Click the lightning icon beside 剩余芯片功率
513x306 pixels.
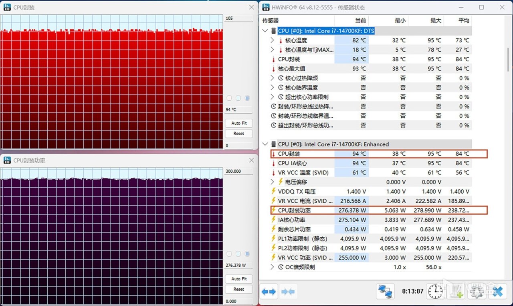pyautogui.click(x=274, y=229)
